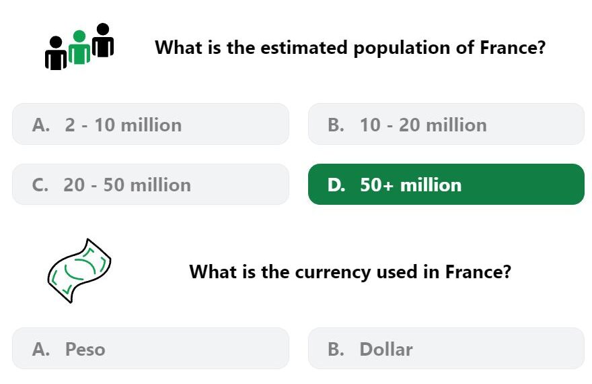
Task: Click the white letter D. on green option
Action: 337,185
